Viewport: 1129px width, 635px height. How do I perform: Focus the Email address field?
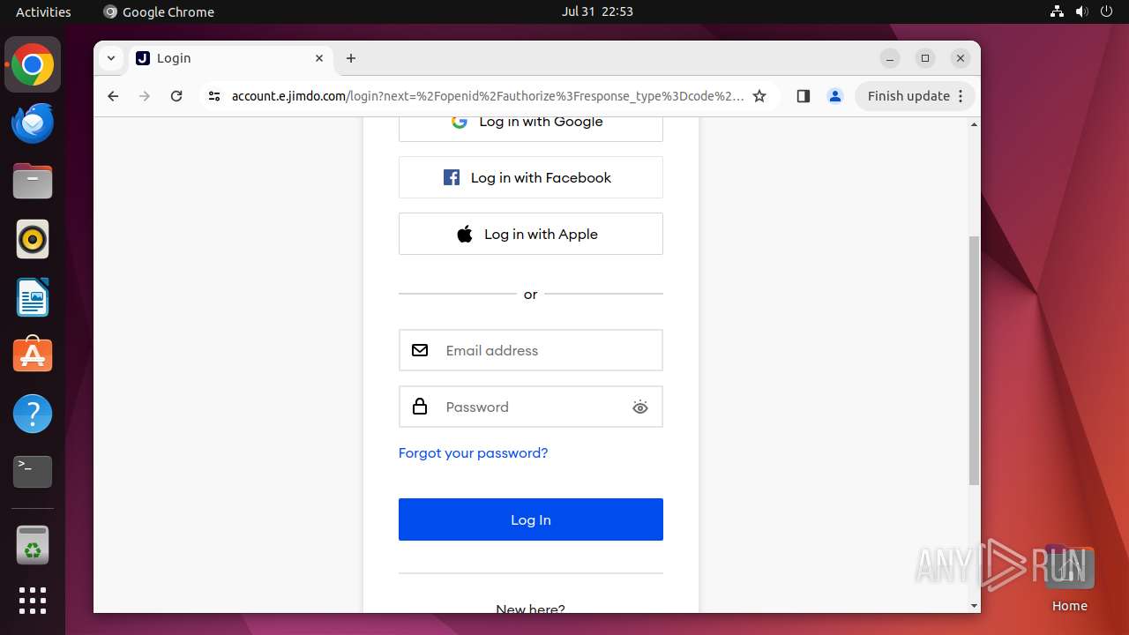click(531, 350)
